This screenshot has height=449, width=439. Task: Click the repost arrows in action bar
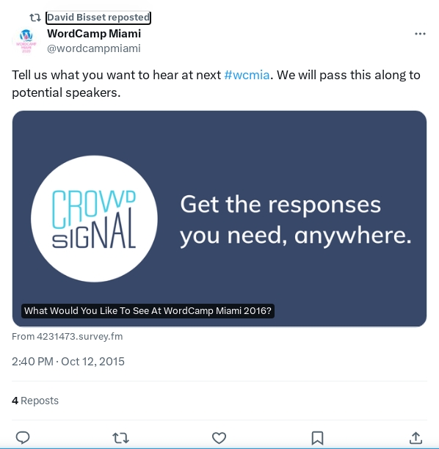[x=120, y=438]
